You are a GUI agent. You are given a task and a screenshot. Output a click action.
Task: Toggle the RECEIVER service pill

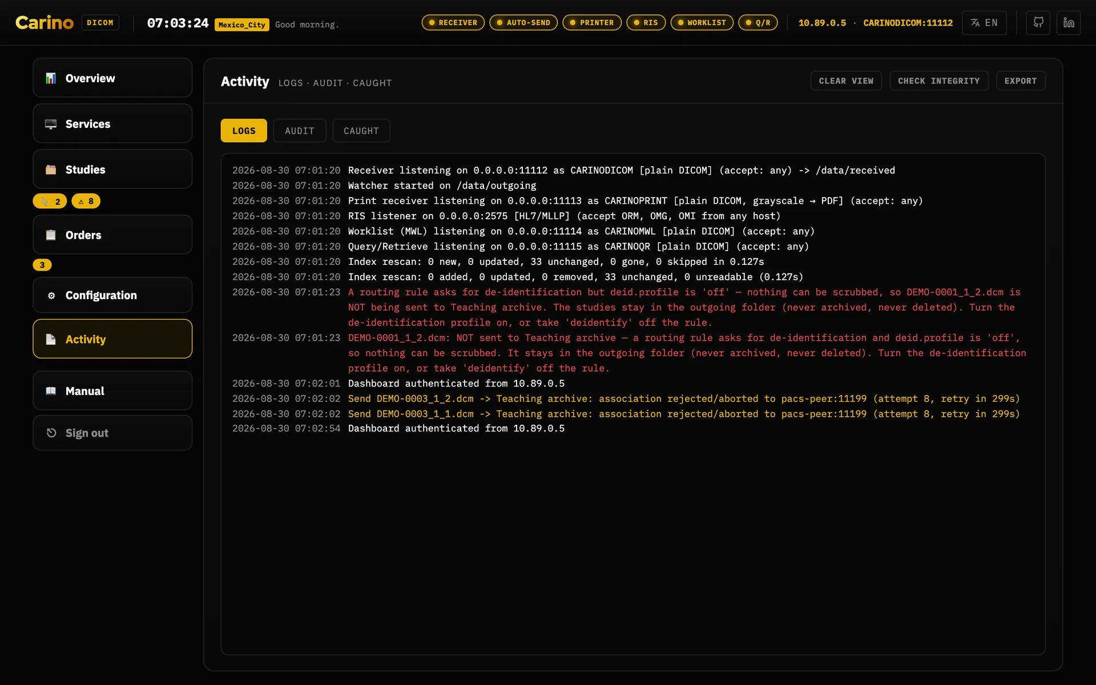point(453,23)
